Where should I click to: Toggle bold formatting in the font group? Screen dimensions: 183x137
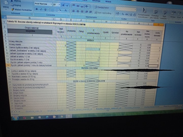pos(37,10)
